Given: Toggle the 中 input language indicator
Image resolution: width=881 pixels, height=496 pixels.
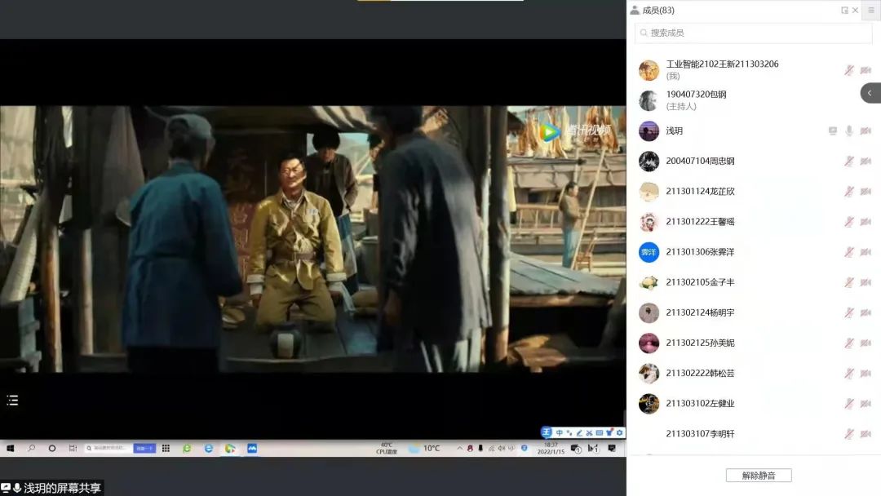Looking at the screenshot, I should (x=559, y=432).
